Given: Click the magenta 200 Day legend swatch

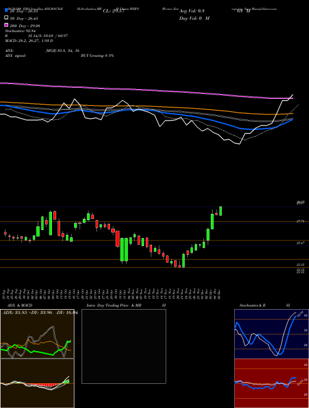Looking at the screenshot, I should pos(6,25).
